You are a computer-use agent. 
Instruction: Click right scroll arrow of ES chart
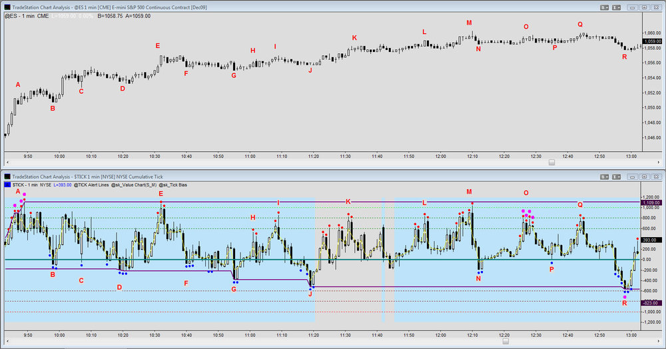point(659,163)
